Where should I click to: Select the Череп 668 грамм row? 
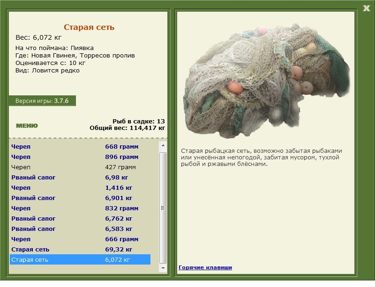(80, 146)
